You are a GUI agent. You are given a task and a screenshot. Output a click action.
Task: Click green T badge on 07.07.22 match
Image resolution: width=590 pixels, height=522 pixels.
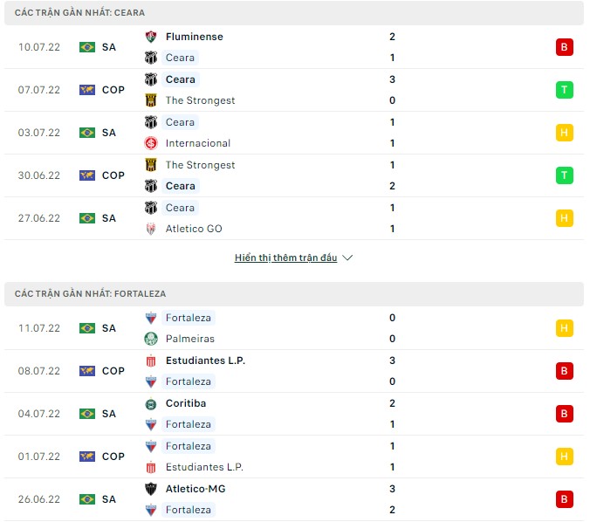click(x=564, y=90)
